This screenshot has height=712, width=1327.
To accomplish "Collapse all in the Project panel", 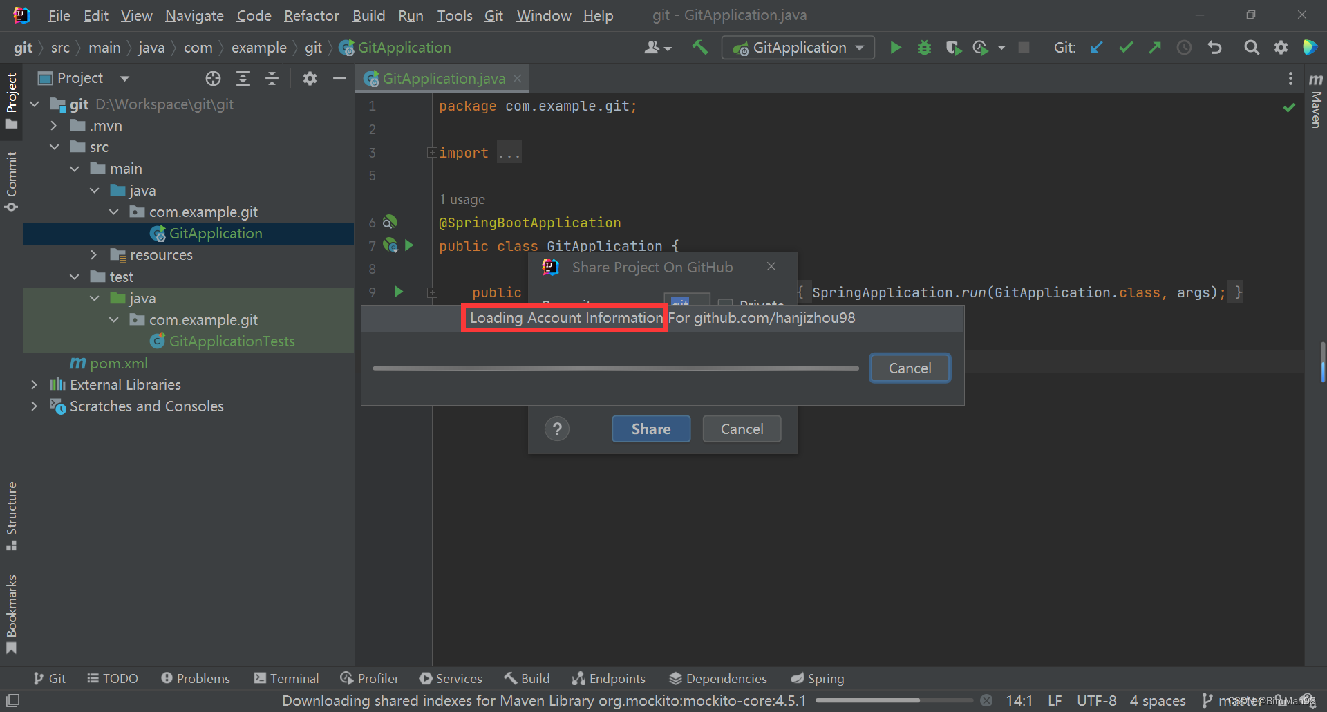I will 272,79.
